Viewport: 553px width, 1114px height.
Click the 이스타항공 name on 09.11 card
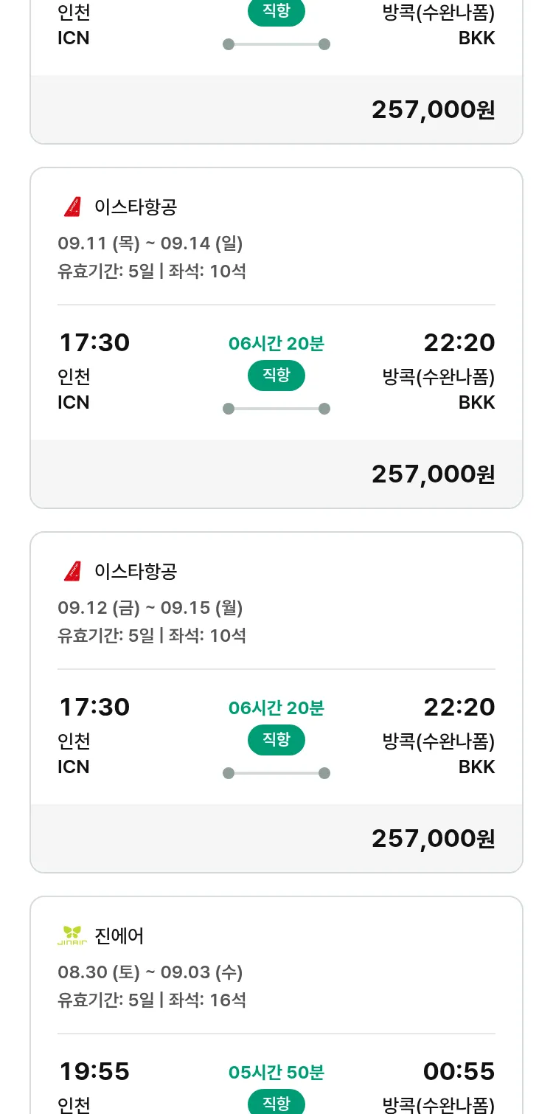(136, 207)
